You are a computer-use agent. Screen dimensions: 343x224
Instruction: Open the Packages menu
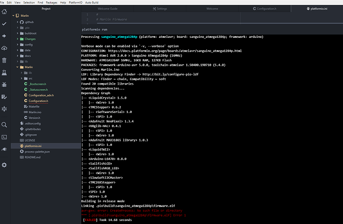(51, 2)
